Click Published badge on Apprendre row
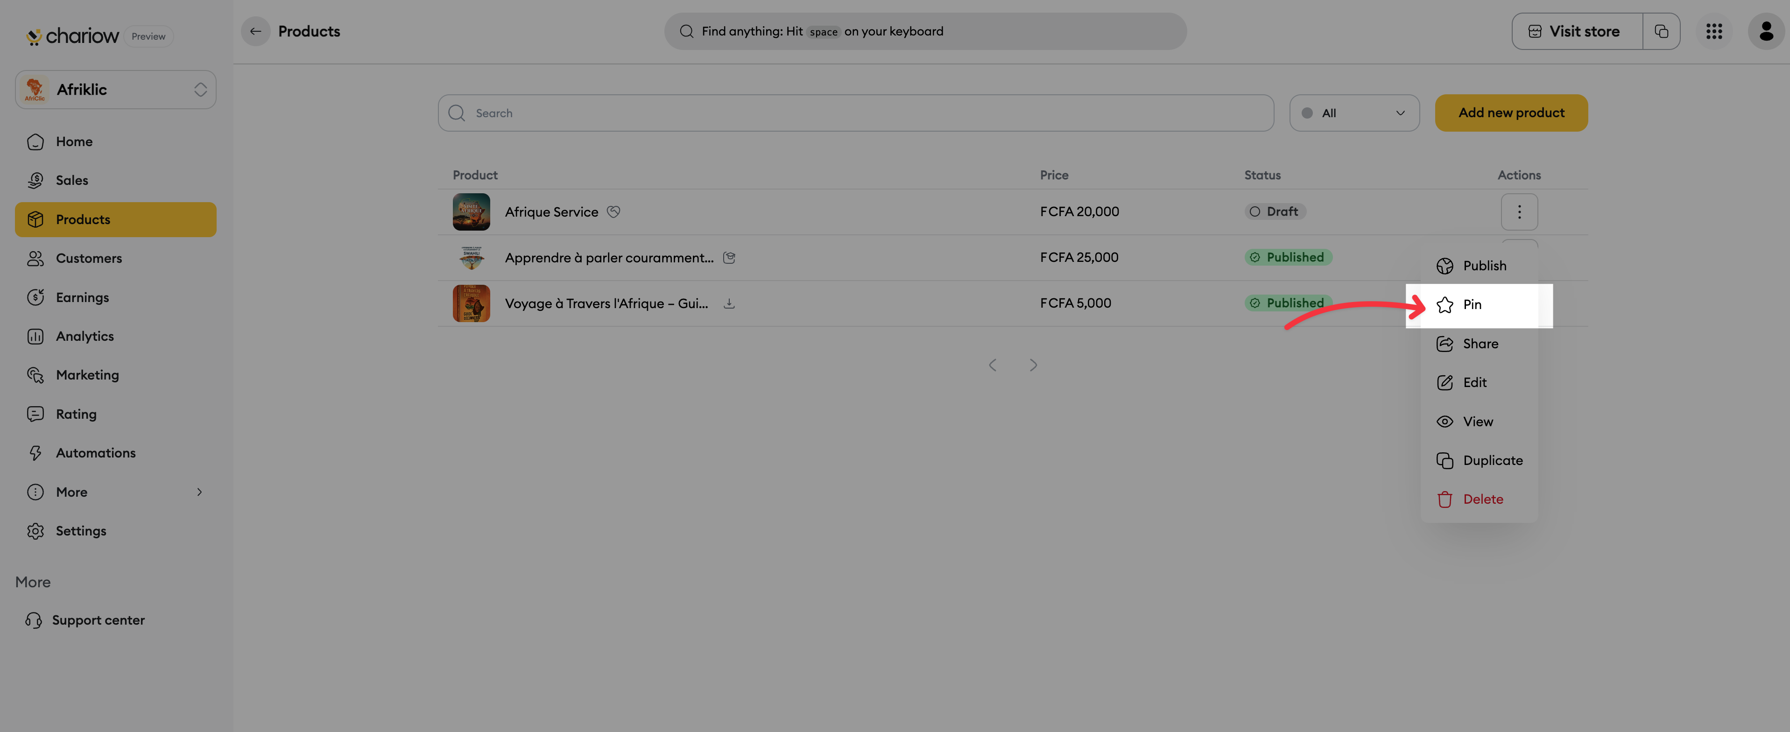Screen dimensions: 1790x732 pos(1288,258)
